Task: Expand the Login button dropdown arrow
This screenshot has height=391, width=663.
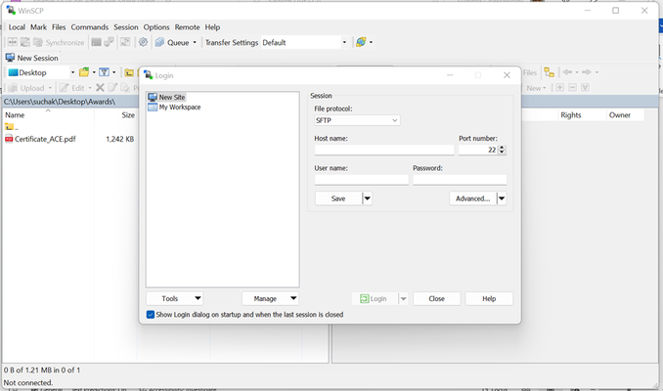Action: 403,298
